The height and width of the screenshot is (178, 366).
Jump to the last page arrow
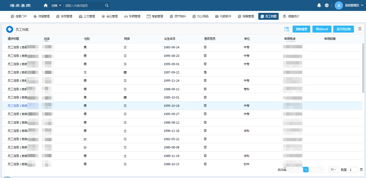(x=321, y=169)
